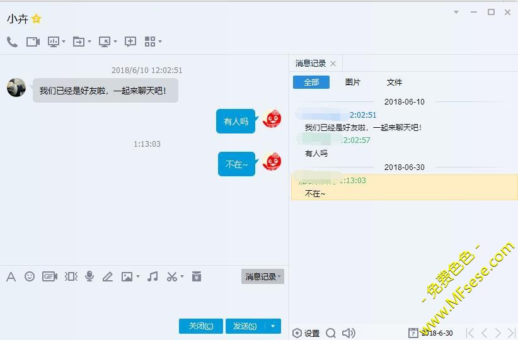The image size is (518, 340).
Task: Go to previous page of records
Action: pyautogui.click(x=485, y=332)
